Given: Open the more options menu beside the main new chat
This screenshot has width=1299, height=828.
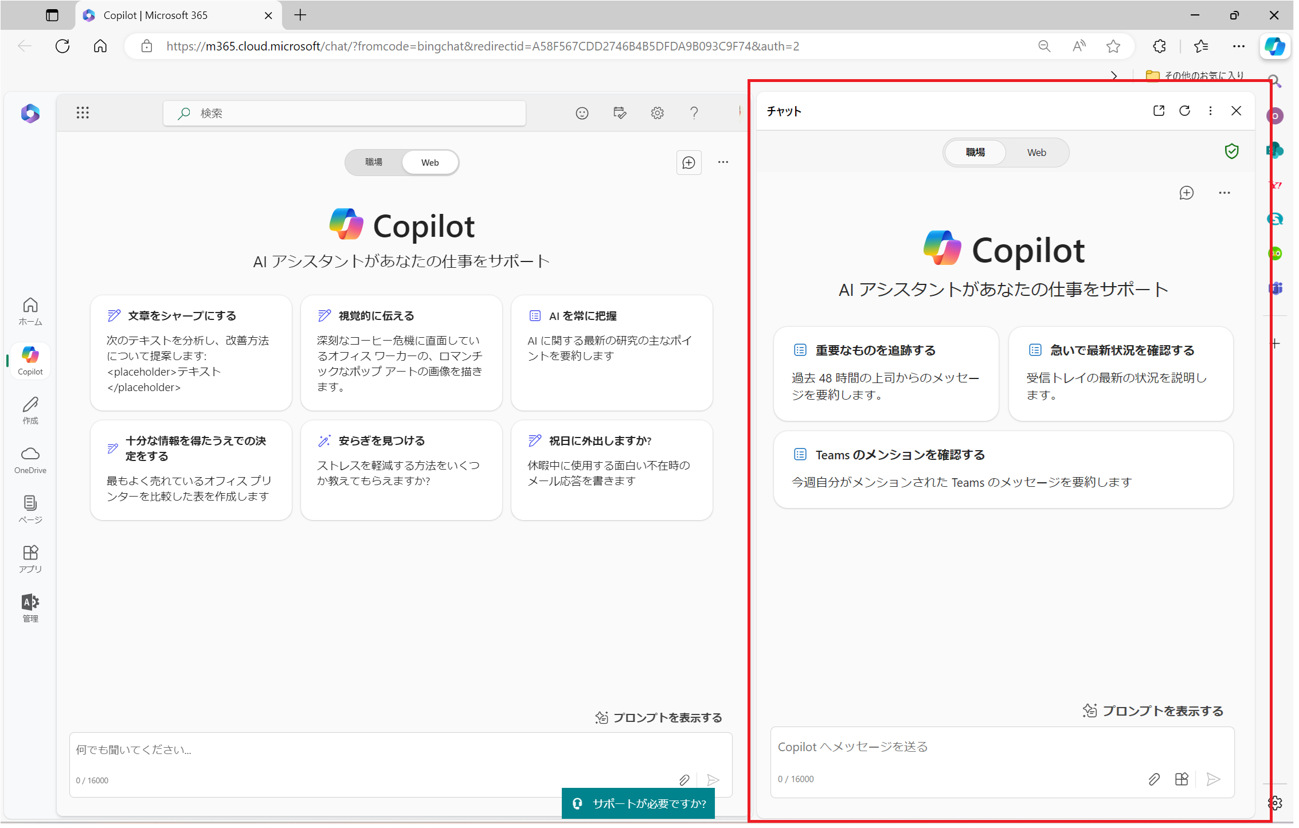Looking at the screenshot, I should 723,162.
